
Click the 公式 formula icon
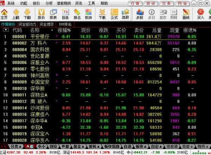coord(114,14)
